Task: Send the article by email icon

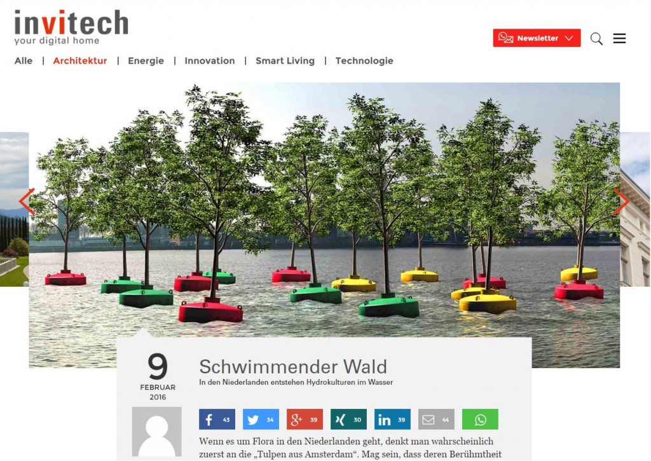Action: 436,420
